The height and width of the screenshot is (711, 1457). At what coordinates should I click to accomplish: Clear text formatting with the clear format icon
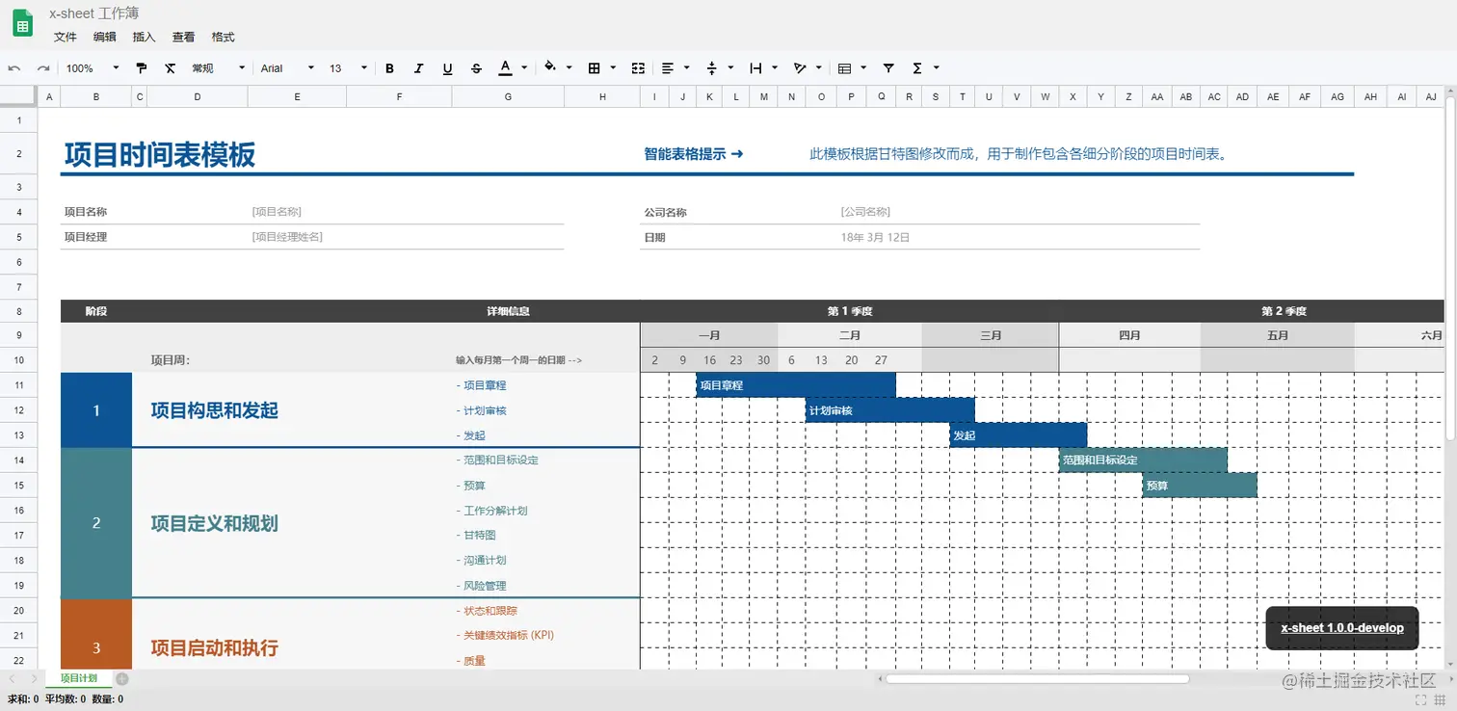coord(171,67)
